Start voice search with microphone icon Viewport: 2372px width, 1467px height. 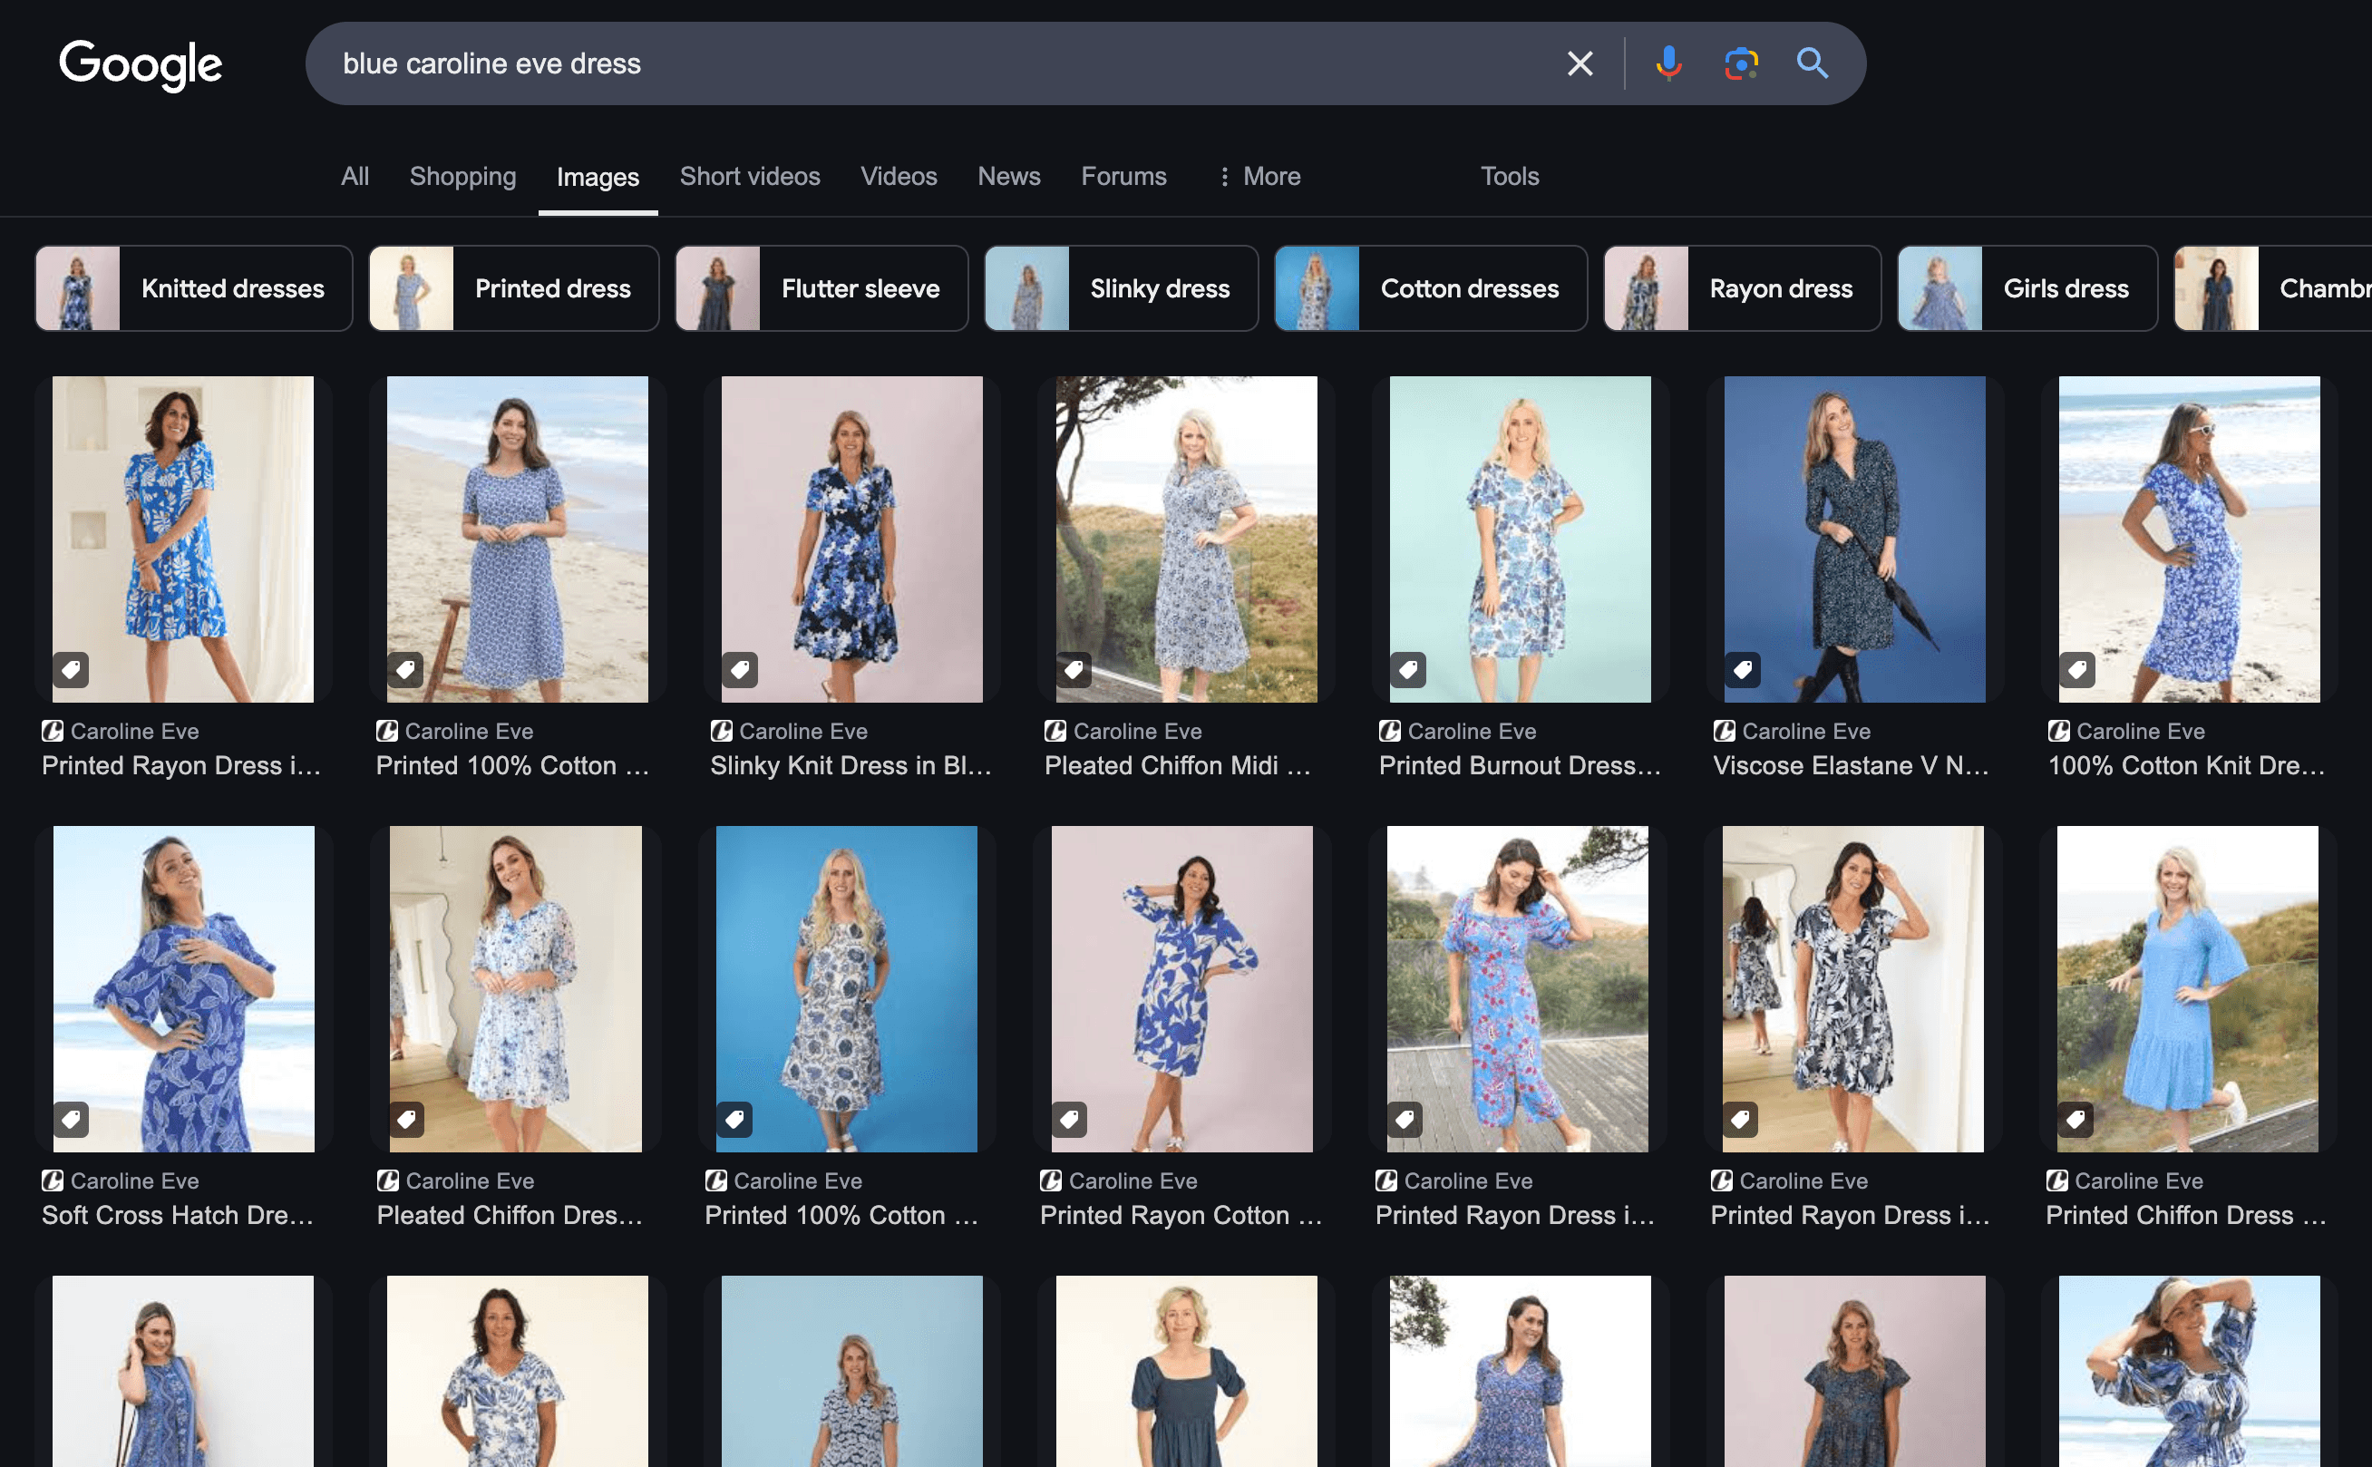(1667, 64)
